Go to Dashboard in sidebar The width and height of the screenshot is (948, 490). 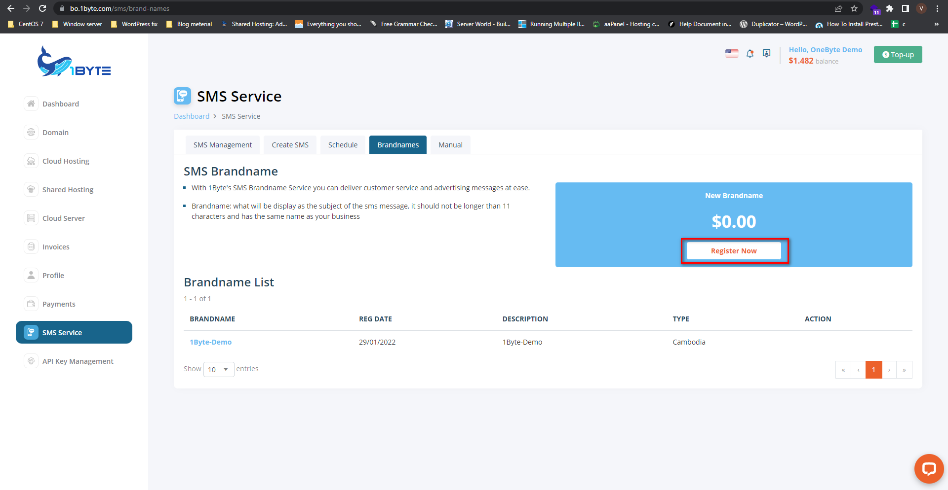pyautogui.click(x=61, y=104)
